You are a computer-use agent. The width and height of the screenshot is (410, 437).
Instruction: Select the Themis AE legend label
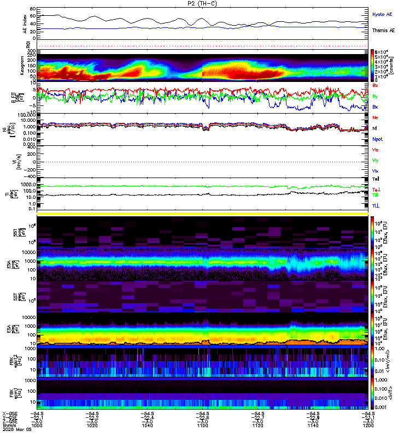(384, 31)
